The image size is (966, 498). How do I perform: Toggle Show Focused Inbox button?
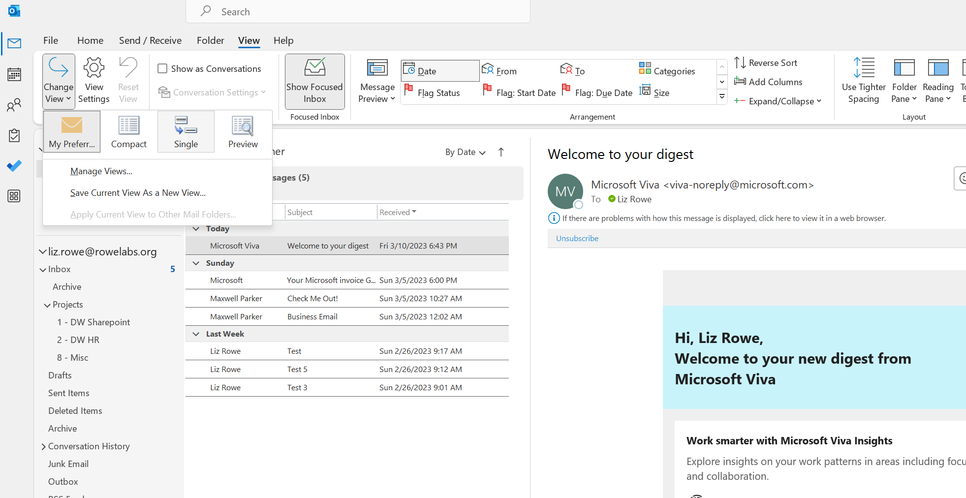pyautogui.click(x=315, y=81)
